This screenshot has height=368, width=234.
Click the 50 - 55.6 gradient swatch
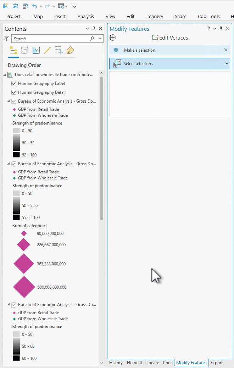tap(16, 205)
